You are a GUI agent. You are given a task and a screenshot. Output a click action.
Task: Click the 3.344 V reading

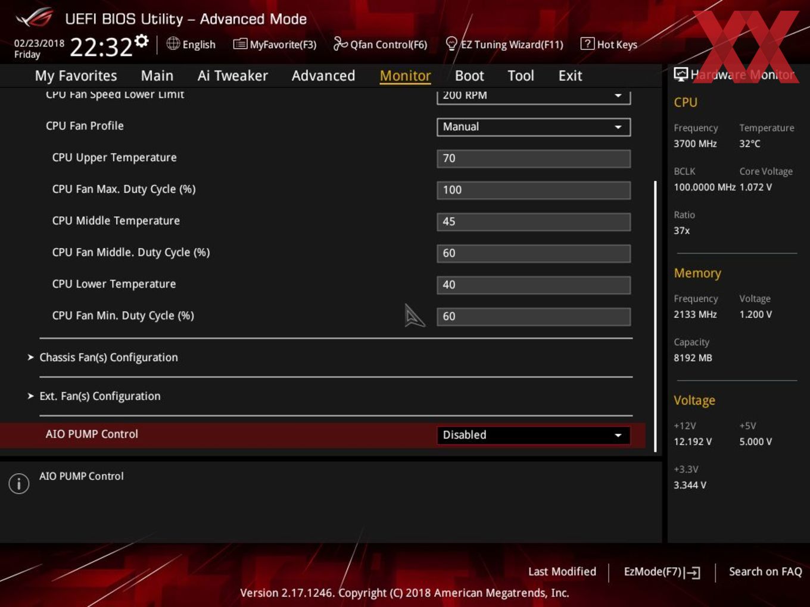[690, 485]
